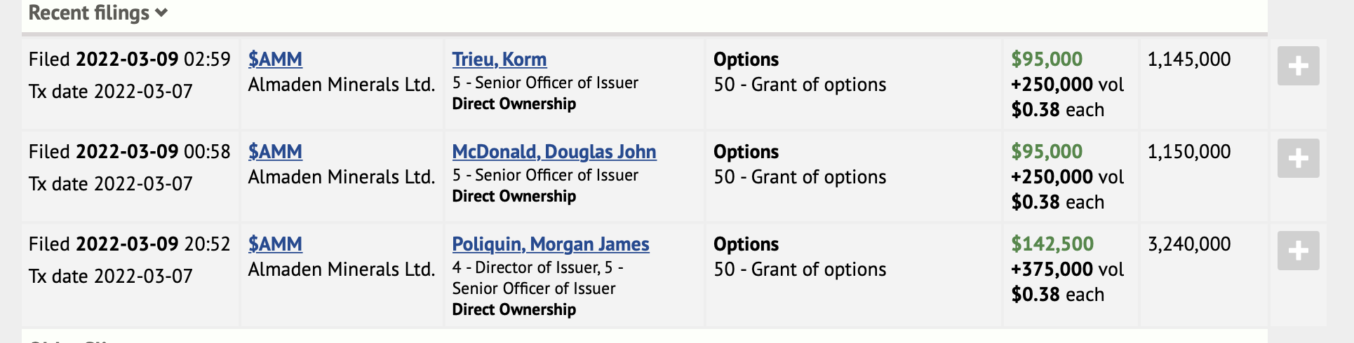Click $95,000 value in McDonald row
This screenshot has height=343, width=1354.
coord(1046,152)
